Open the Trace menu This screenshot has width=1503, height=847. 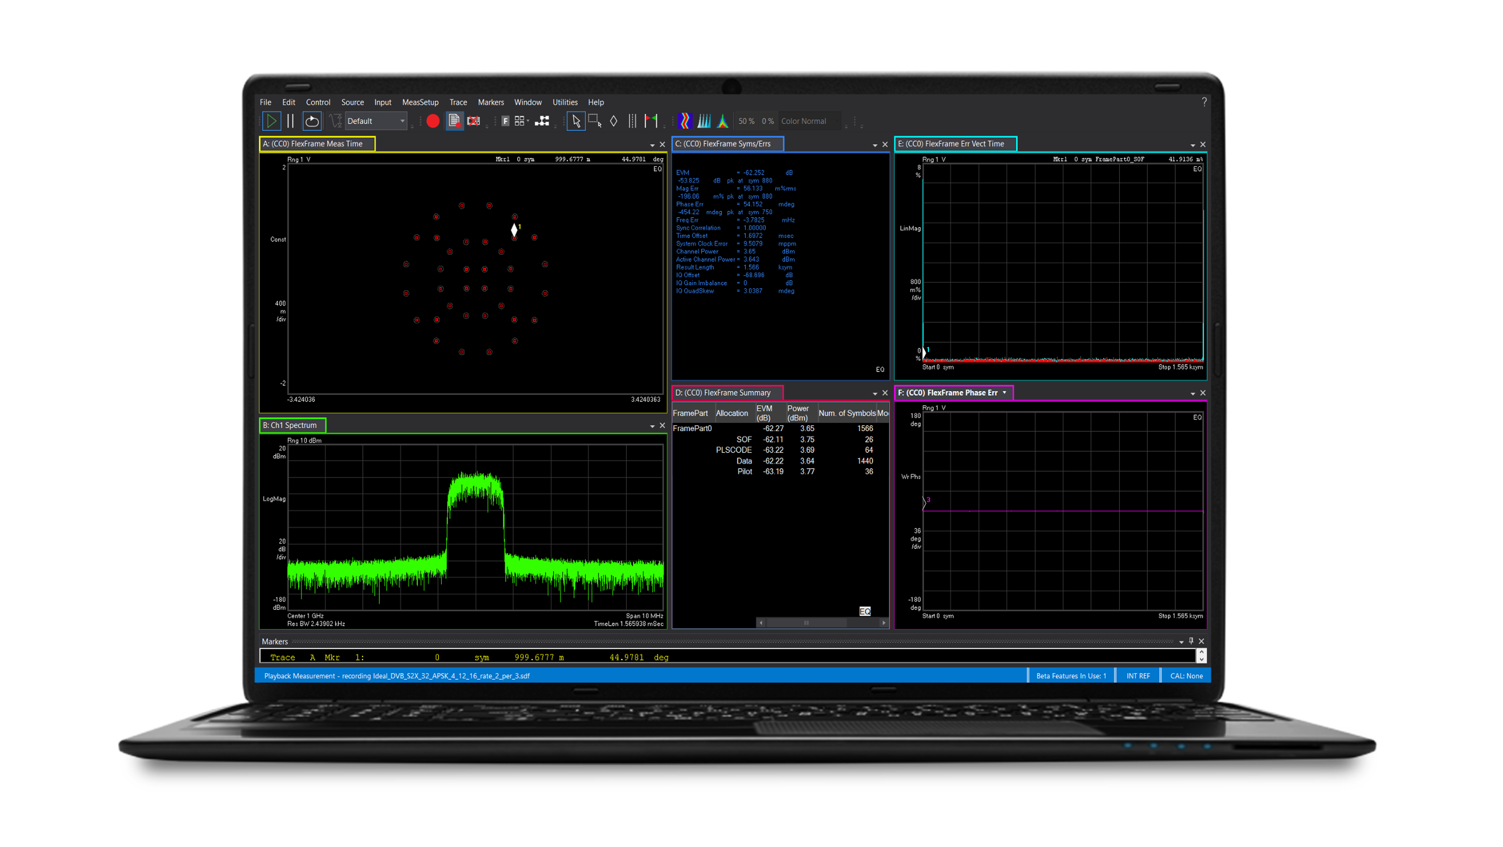click(x=458, y=102)
